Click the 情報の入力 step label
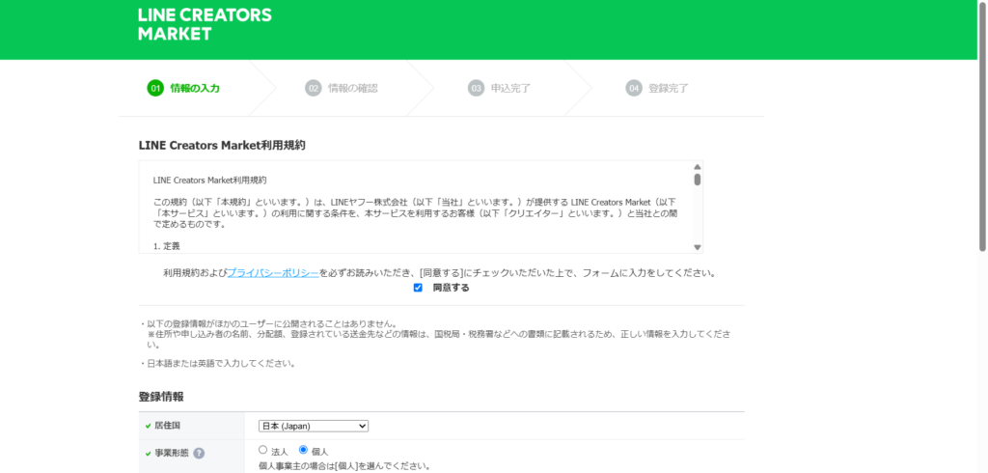Screen dimensions: 988x473 coord(195,88)
